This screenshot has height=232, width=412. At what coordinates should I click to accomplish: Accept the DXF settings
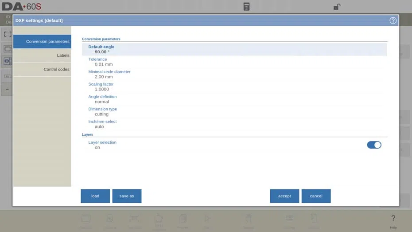click(284, 196)
